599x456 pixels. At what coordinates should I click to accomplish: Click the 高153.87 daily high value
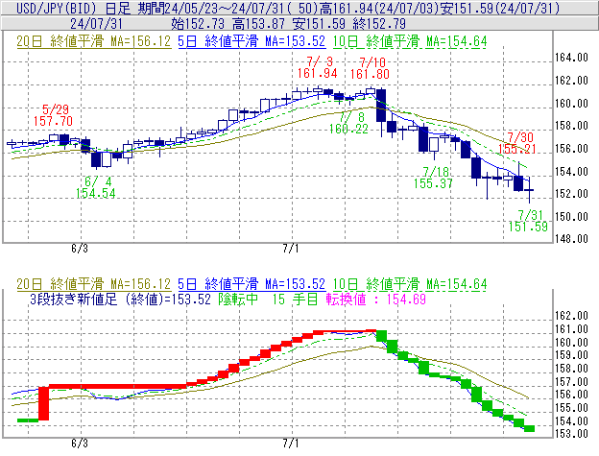(258, 24)
